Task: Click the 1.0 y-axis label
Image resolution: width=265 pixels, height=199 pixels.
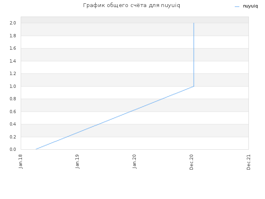Action: coord(13,86)
